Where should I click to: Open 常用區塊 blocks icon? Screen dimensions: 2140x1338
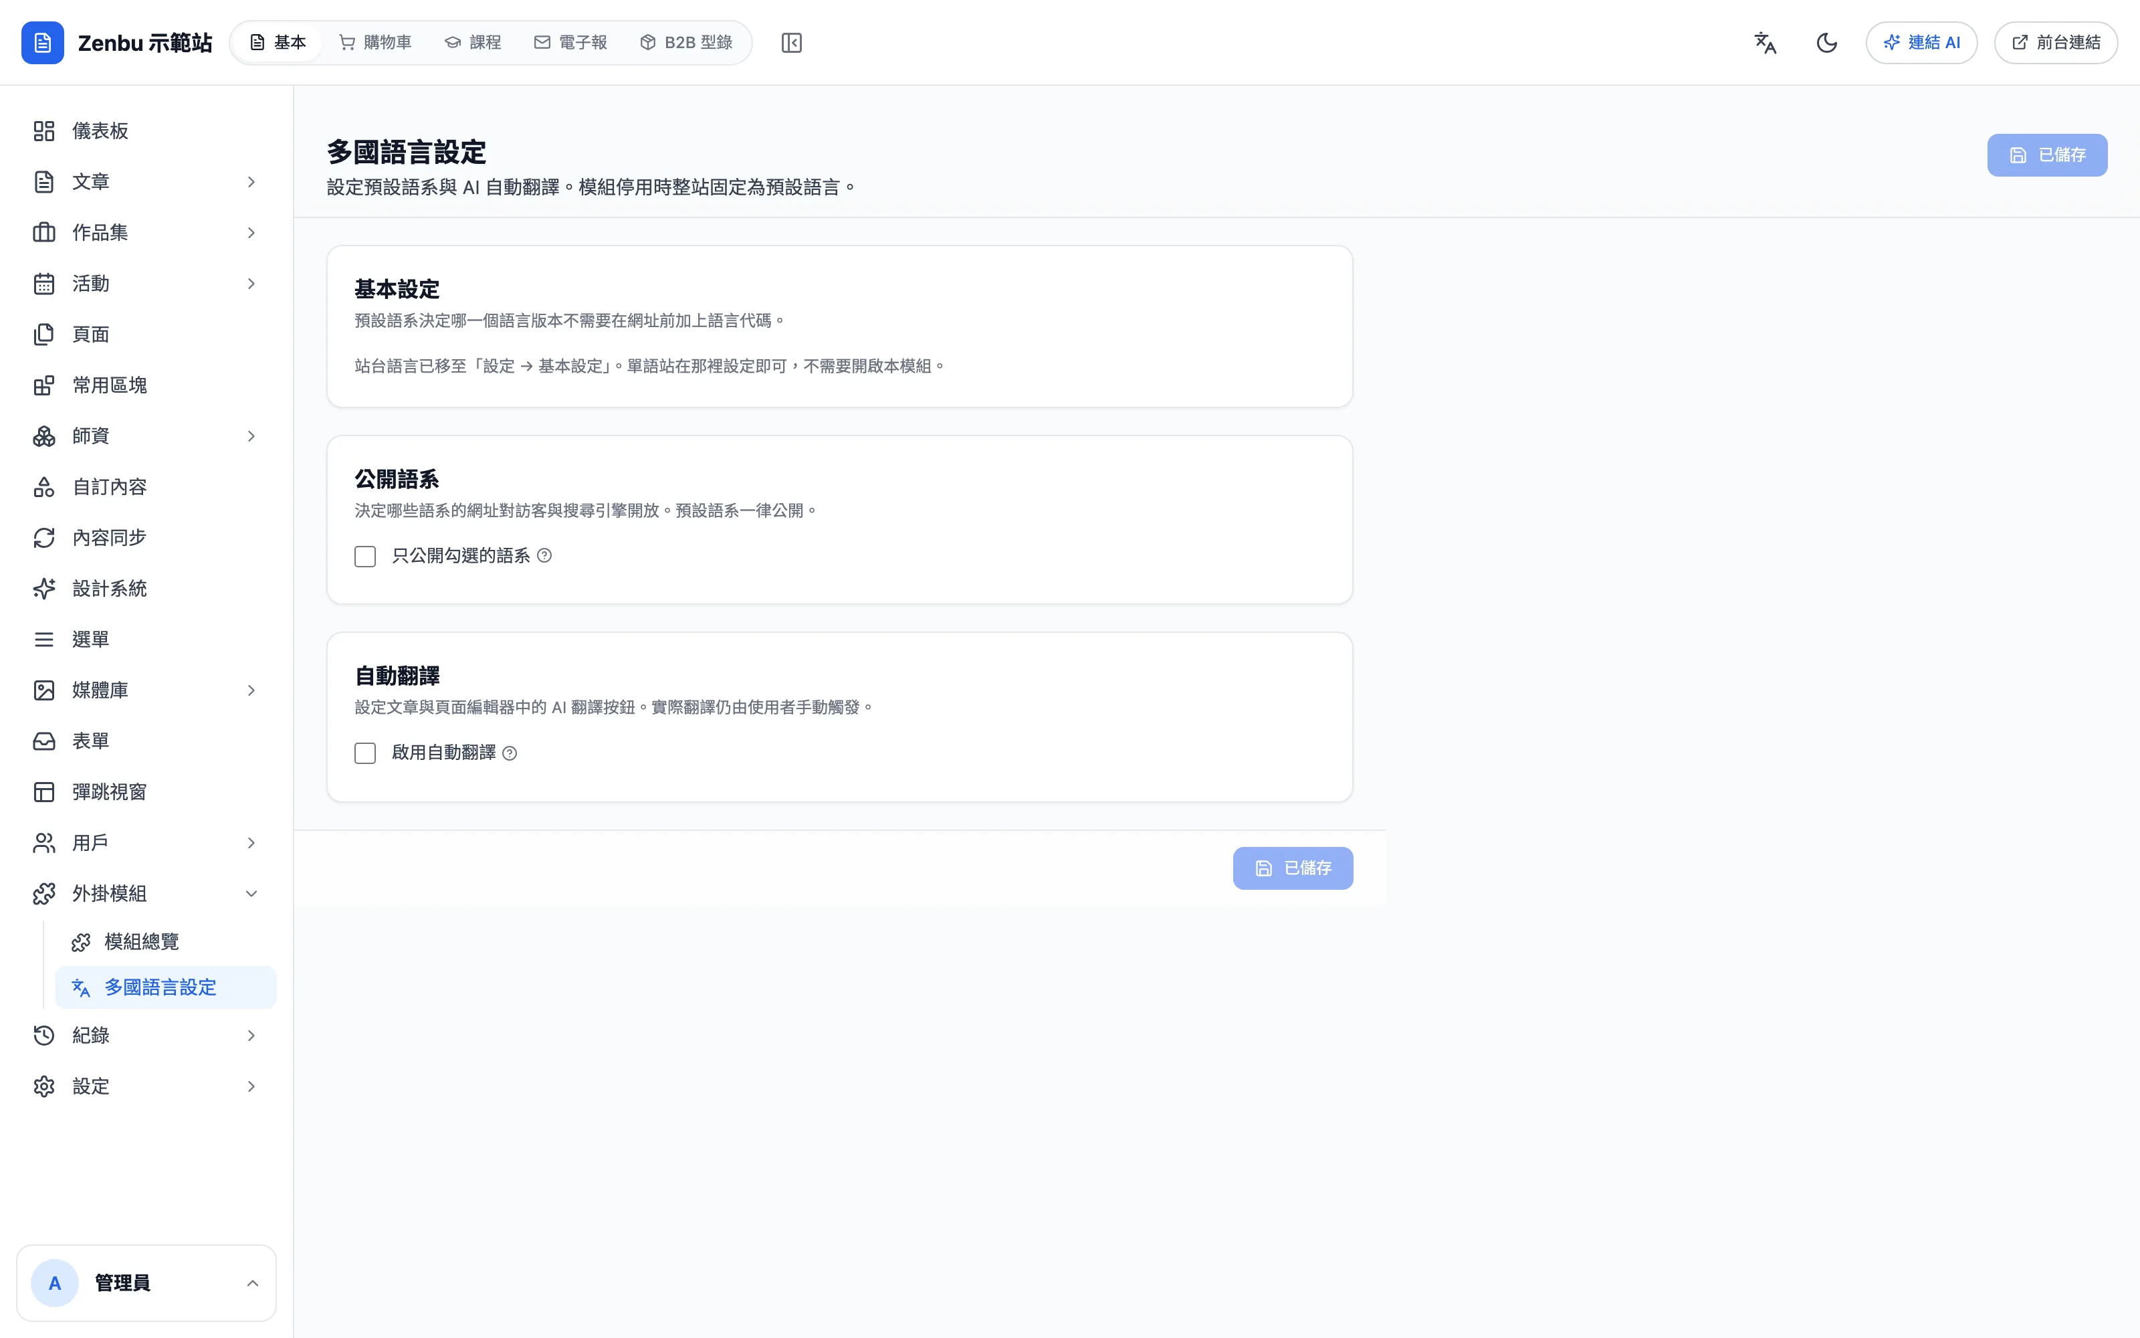click(44, 385)
